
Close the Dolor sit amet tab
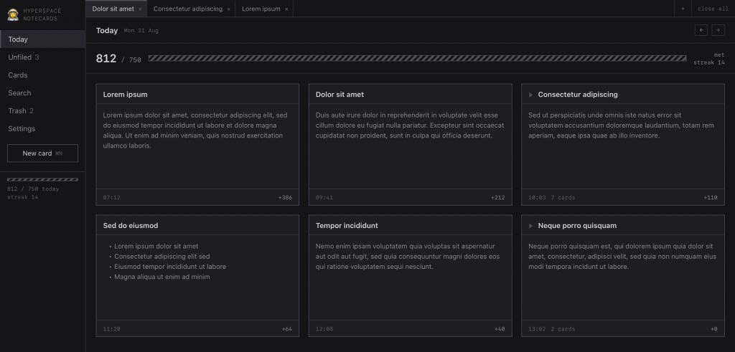coord(140,9)
